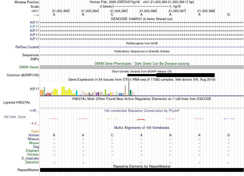Click the black dbSNP variant bar

click(x=171, y=75)
